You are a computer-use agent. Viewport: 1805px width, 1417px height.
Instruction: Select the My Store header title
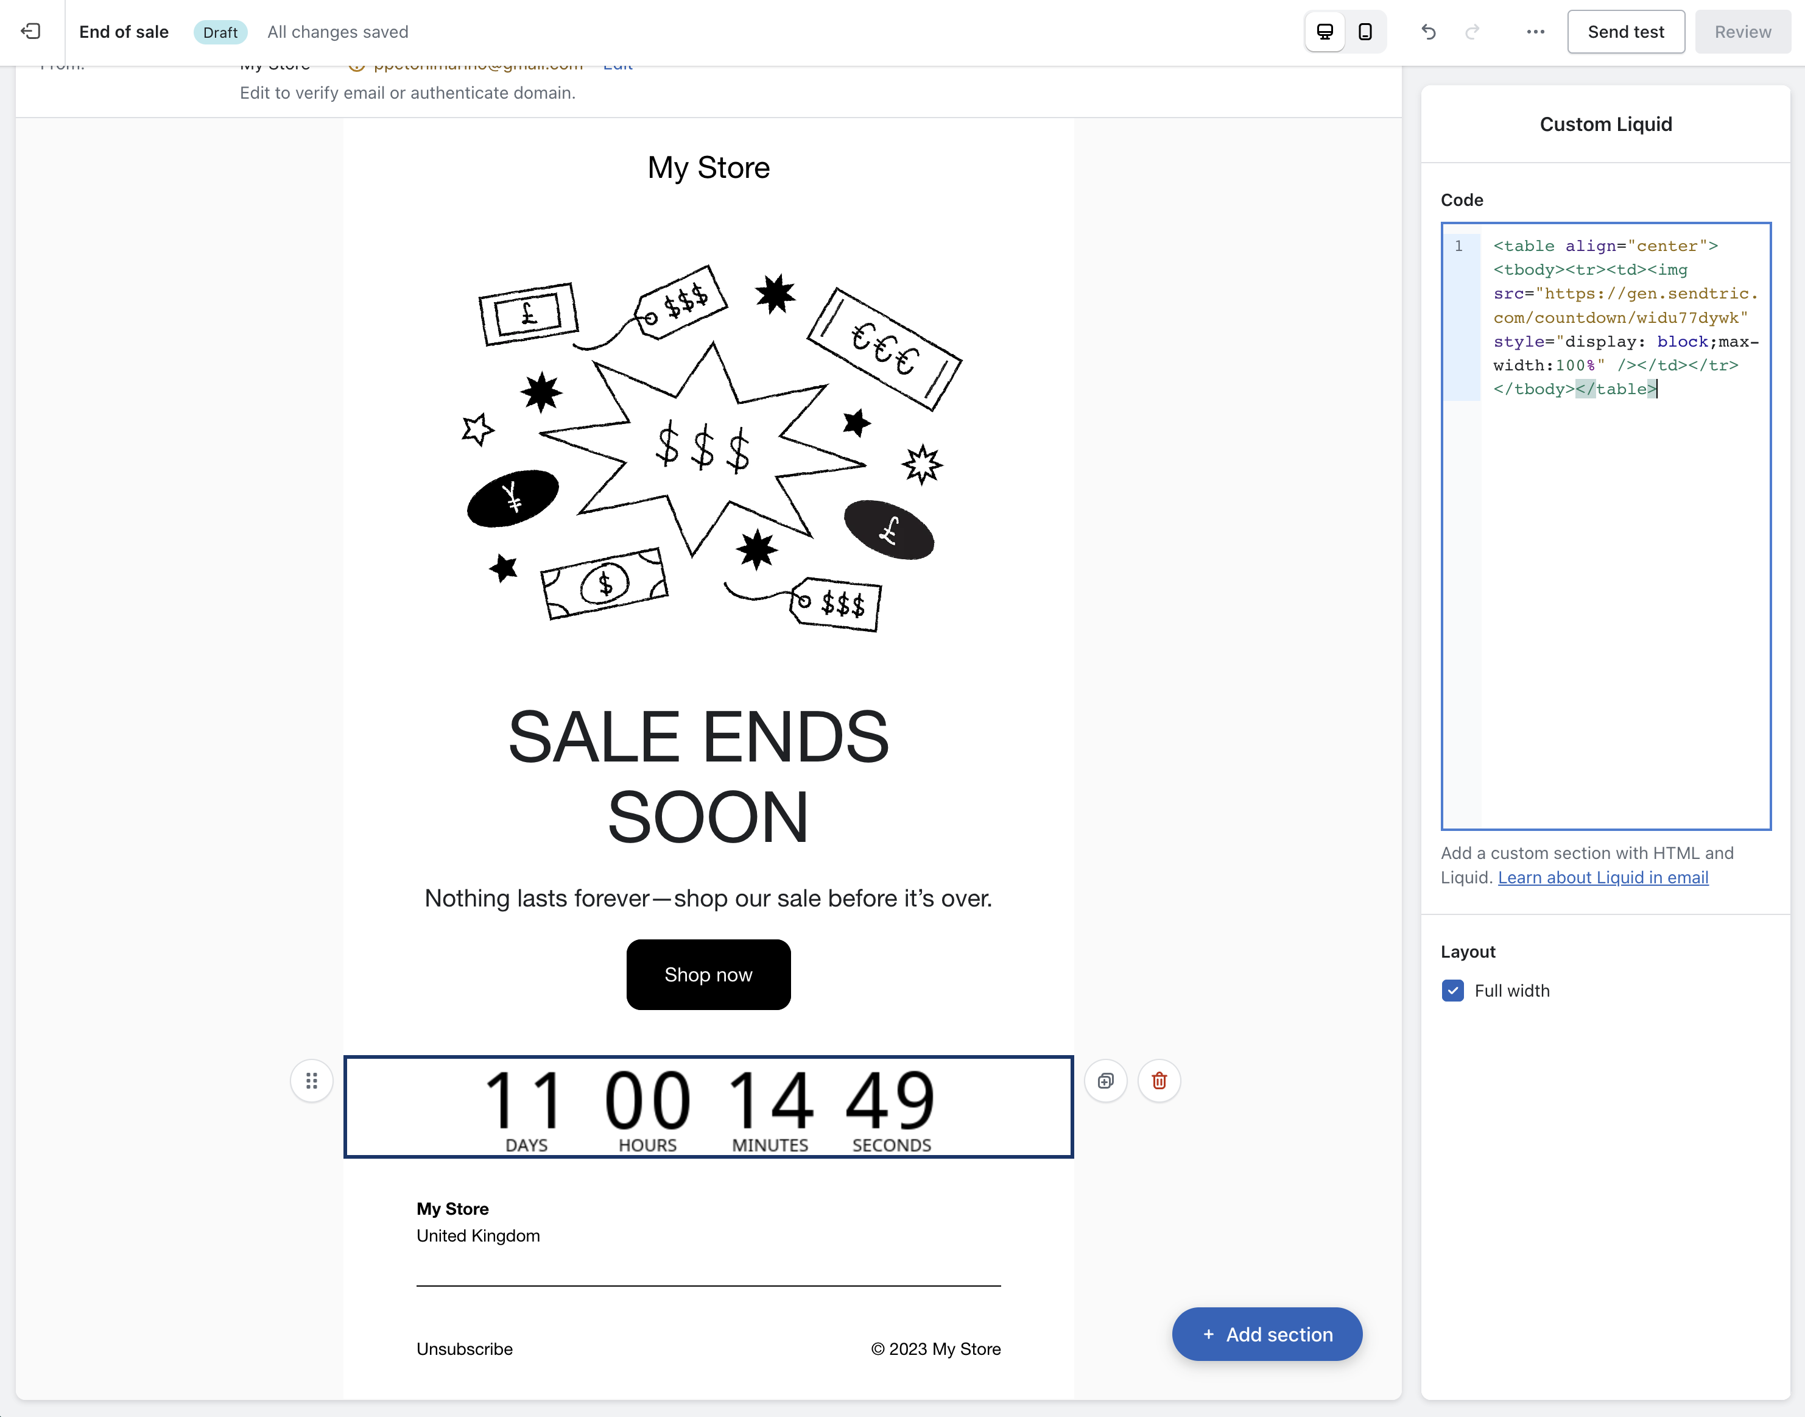point(708,168)
